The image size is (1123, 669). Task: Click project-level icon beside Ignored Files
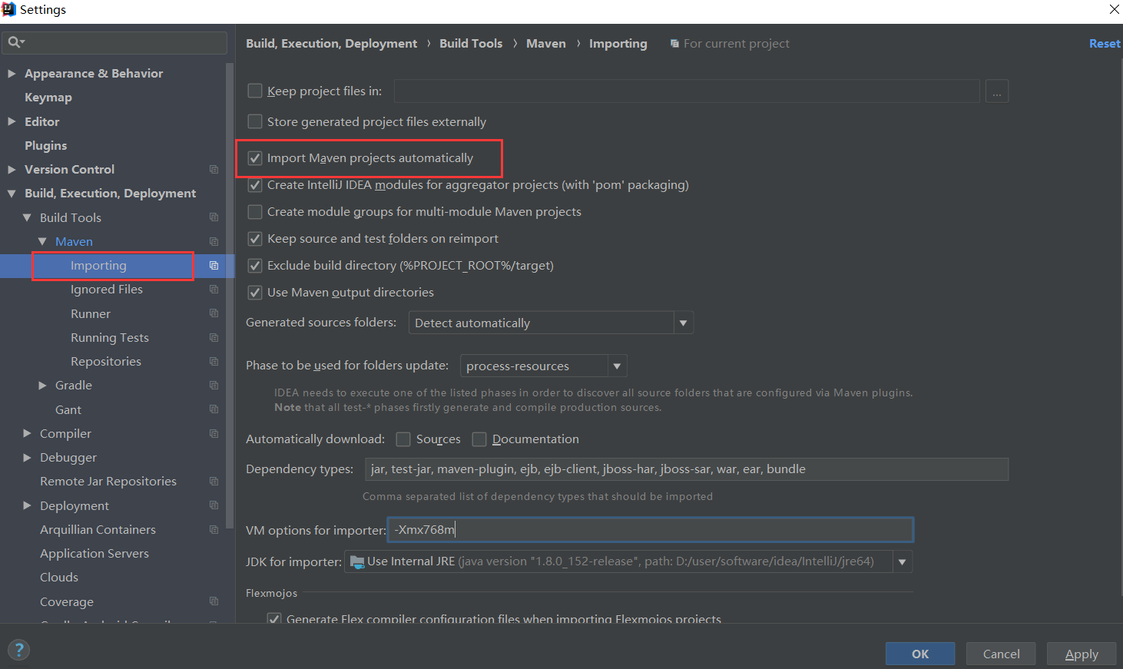214,290
